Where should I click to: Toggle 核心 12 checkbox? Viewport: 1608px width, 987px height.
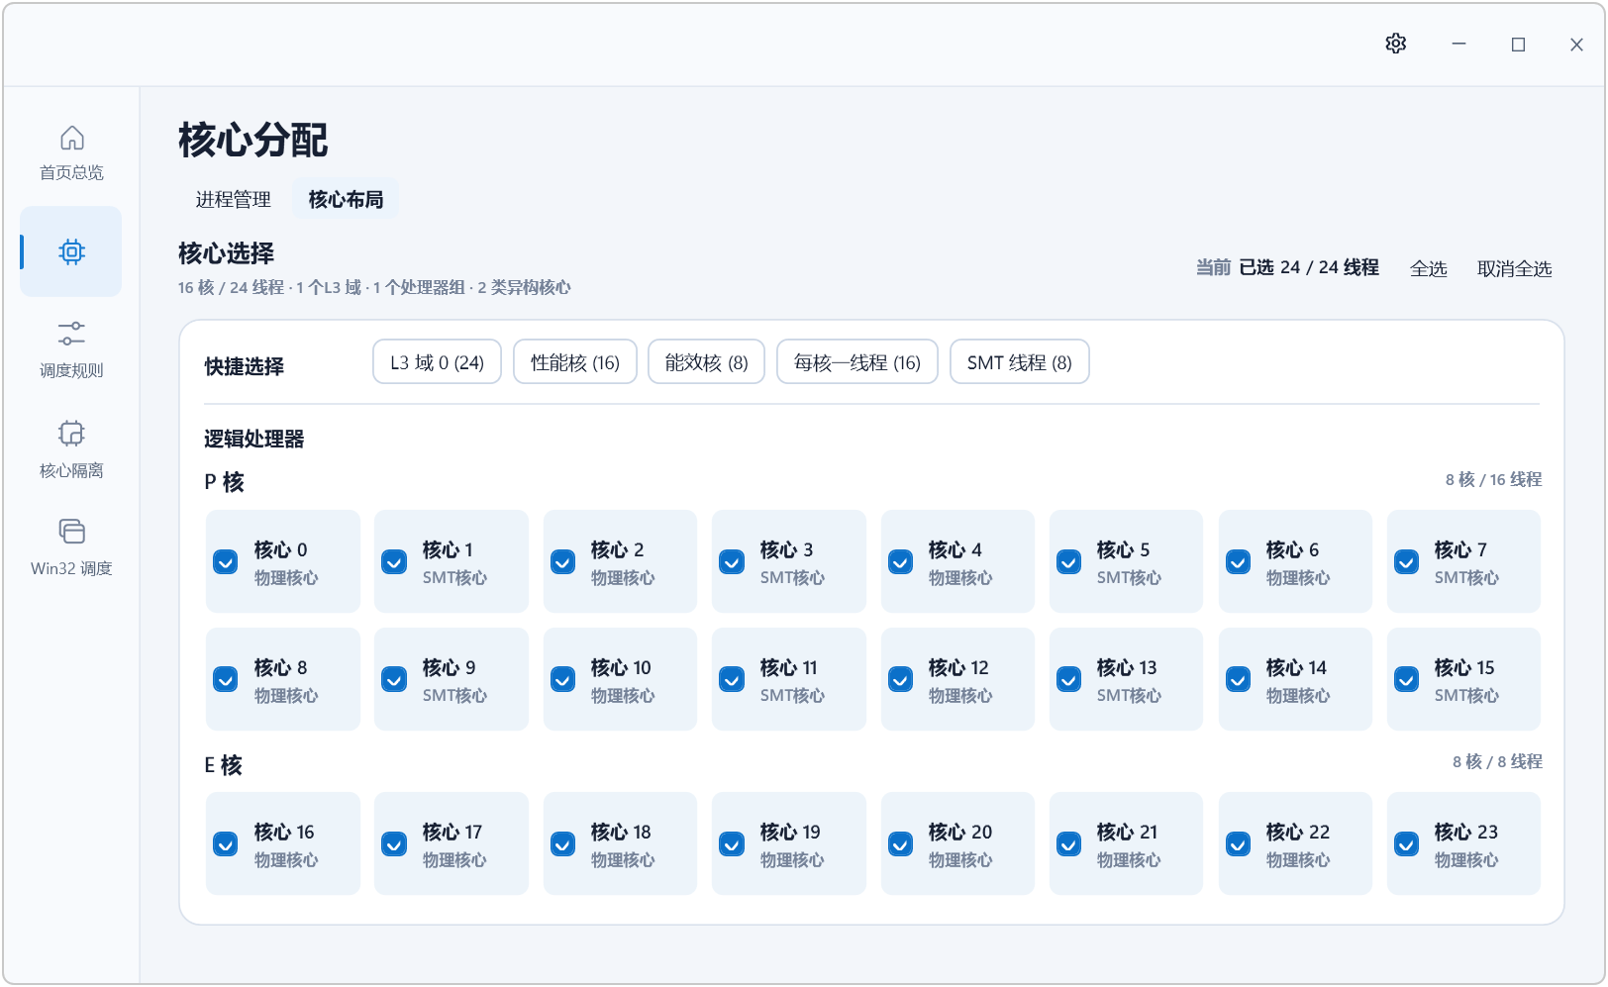(900, 680)
